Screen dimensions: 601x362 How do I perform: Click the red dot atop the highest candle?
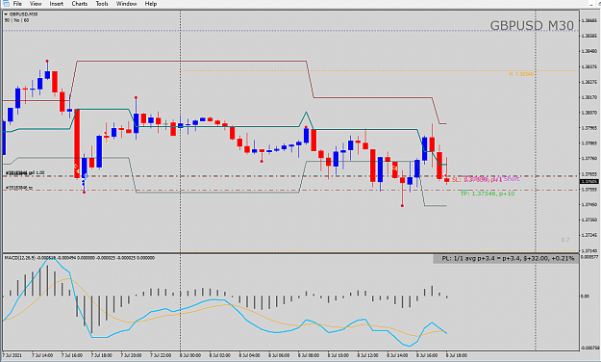47,61
